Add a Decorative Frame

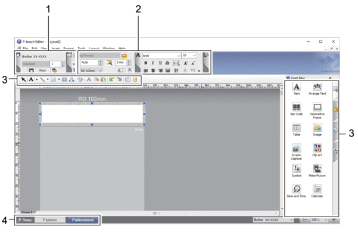(x=317, y=111)
